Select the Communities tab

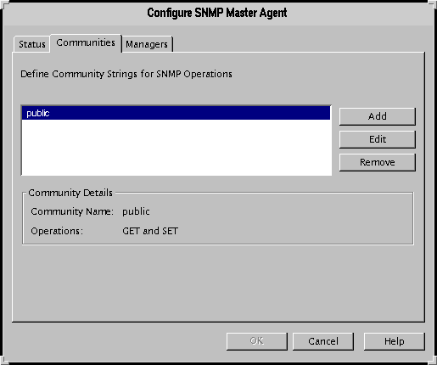[86, 43]
